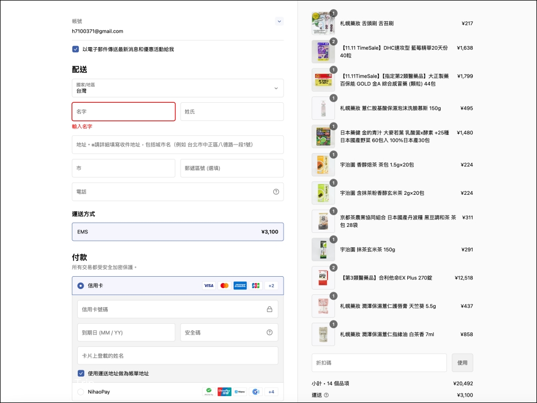
Task: Click the Mastercard icon
Action: pos(225,286)
